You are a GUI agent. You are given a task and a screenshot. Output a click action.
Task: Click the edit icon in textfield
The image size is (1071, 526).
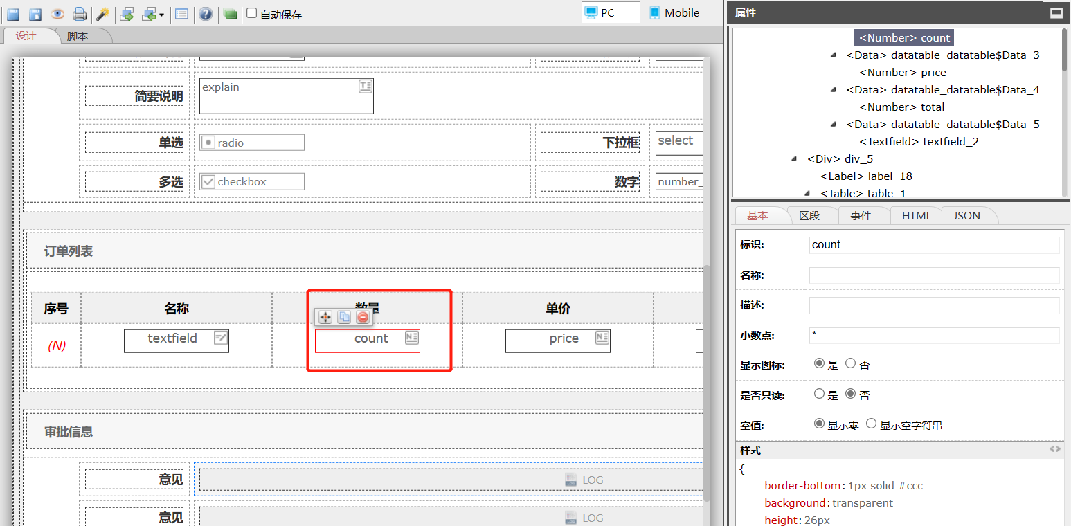[221, 337]
